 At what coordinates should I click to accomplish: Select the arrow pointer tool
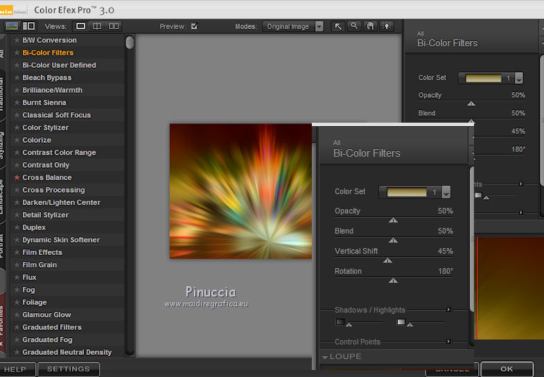338,26
